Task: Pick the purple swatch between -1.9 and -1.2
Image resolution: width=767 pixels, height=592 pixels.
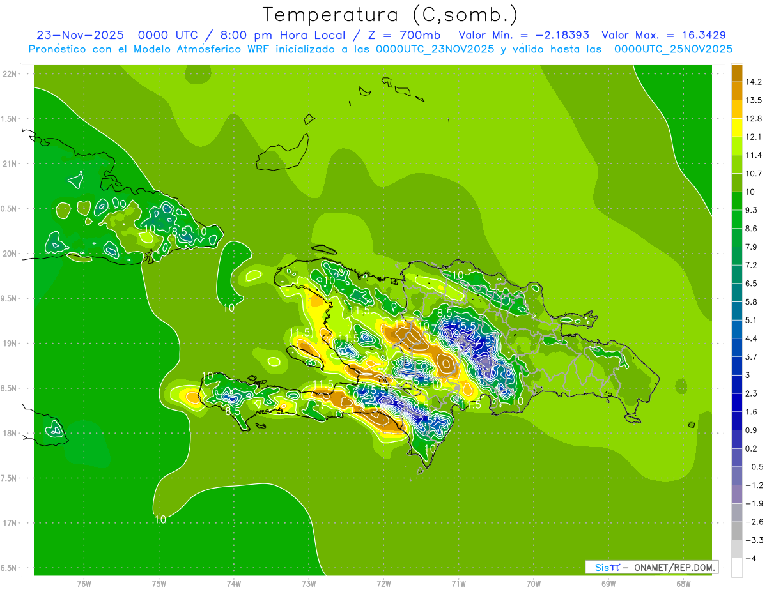Action: coord(737,494)
